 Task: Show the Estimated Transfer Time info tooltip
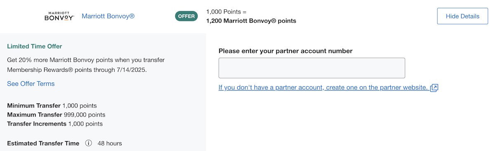[x=88, y=143]
